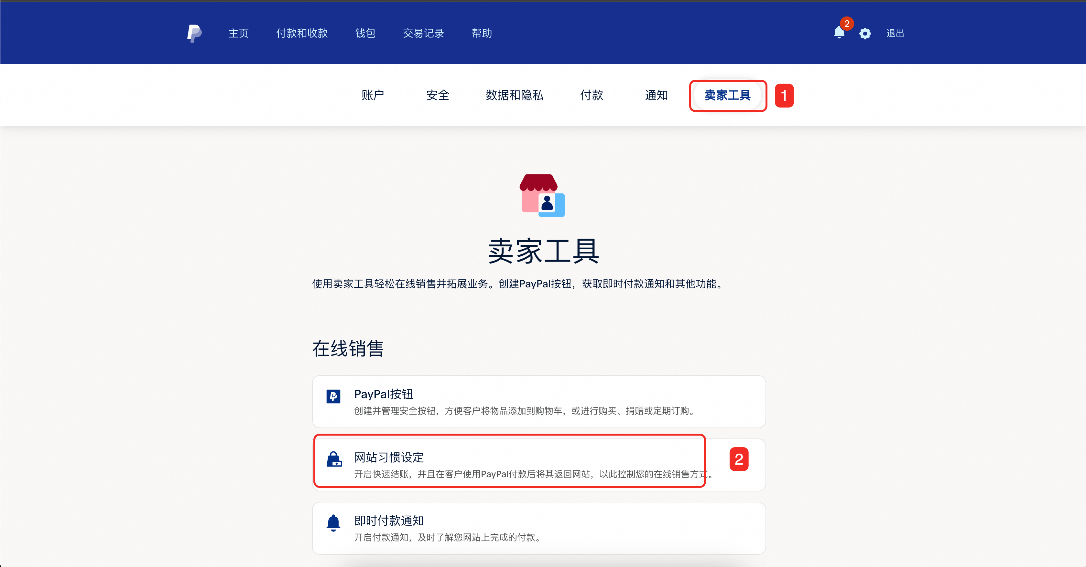Viewport: 1086px width, 567px height.
Task: Switch to the 账户 tab
Action: [x=373, y=95]
